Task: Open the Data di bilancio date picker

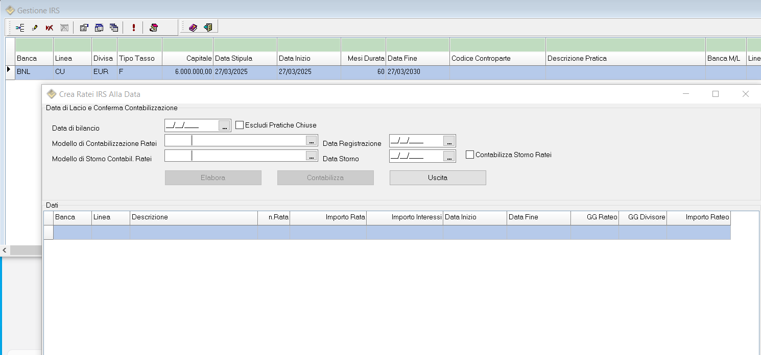Action: click(224, 126)
